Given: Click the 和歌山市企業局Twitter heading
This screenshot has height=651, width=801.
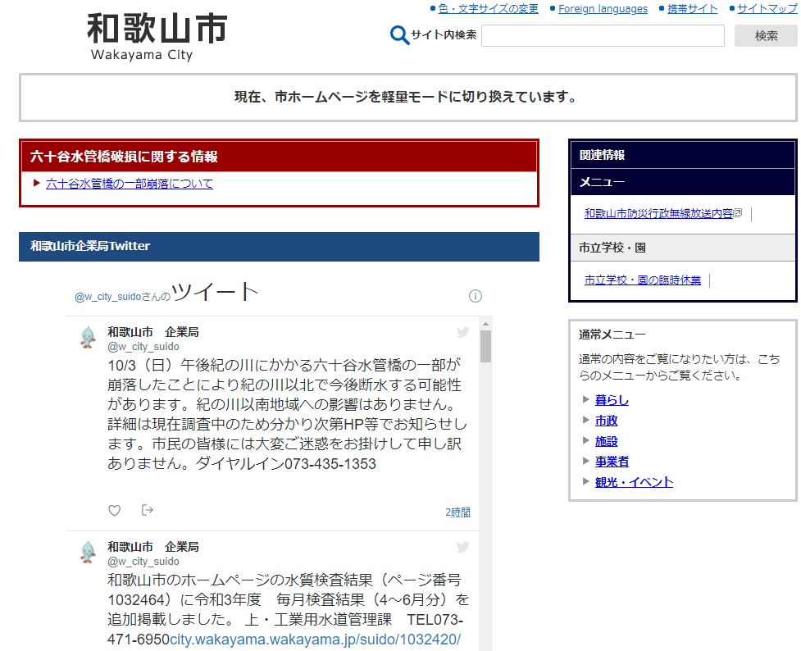Looking at the screenshot, I should 90,246.
